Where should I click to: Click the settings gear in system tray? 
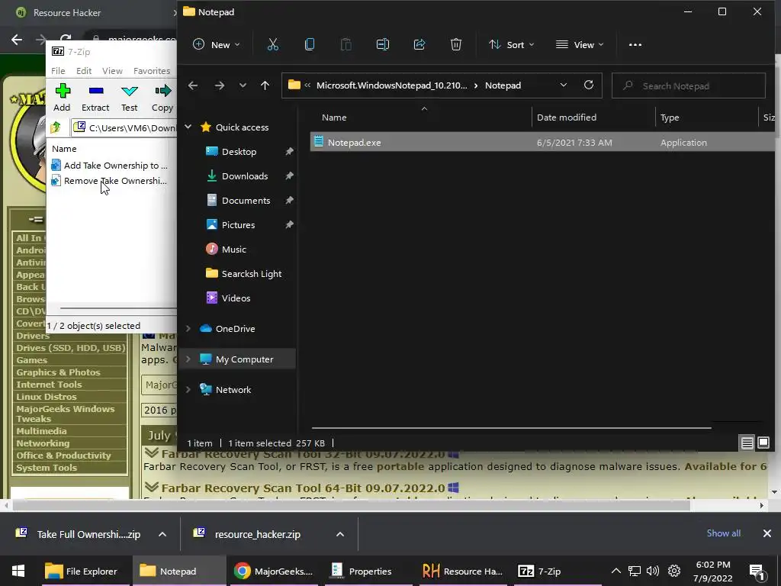[x=674, y=571]
